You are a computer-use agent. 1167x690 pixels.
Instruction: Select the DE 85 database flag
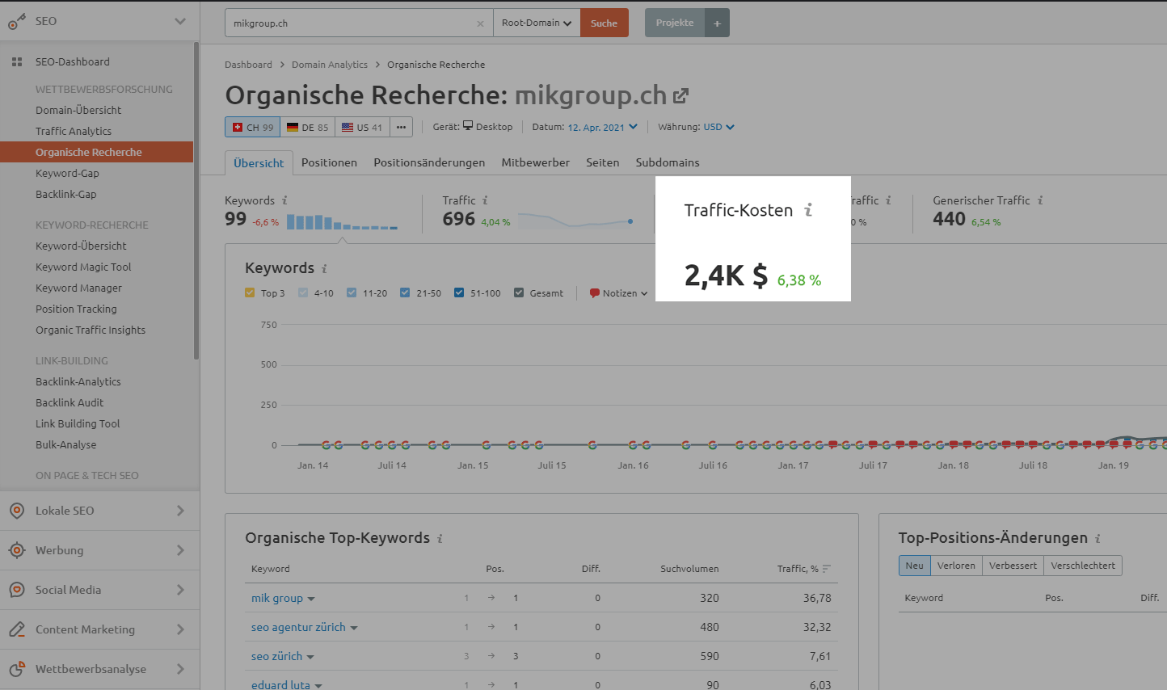pyautogui.click(x=307, y=127)
